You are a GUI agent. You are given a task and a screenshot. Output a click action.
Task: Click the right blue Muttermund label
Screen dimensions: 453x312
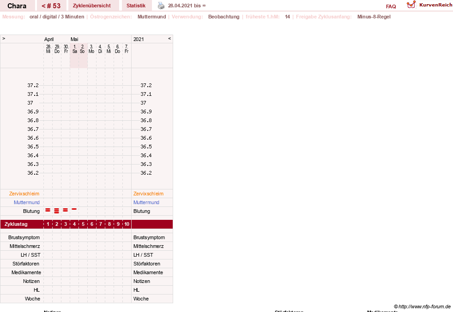pos(146,202)
